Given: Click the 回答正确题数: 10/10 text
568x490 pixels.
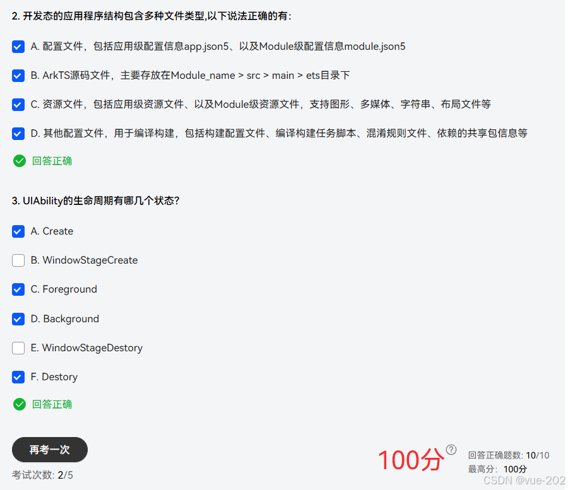Looking at the screenshot, I should click(x=509, y=455).
